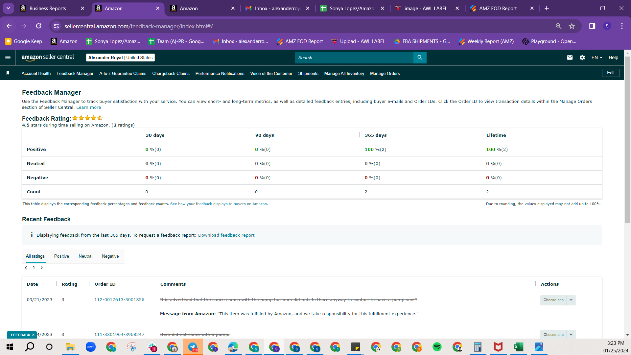Switch to the image - AWL LABEL tab
Viewport: 631px width, 355px height.
(426, 9)
